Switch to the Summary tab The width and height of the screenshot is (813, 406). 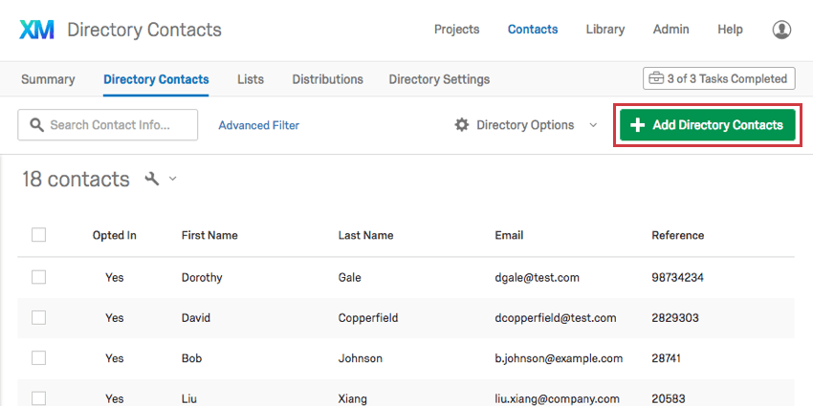tap(48, 79)
